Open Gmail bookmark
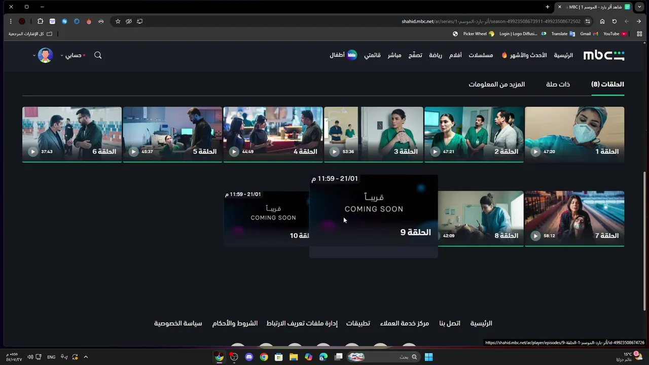This screenshot has height=365, width=649. [589, 34]
